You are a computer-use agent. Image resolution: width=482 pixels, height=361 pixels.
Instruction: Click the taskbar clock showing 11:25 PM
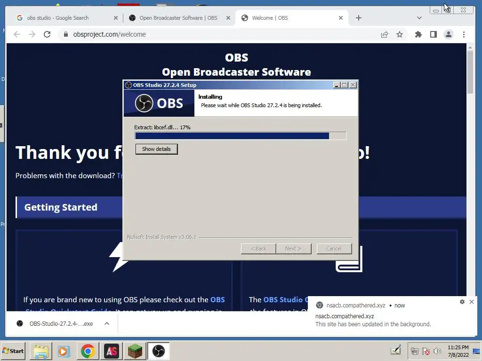coord(458,351)
